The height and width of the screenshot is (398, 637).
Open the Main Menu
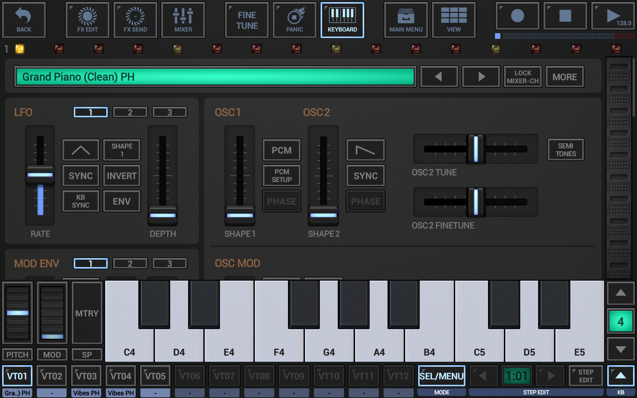406,20
